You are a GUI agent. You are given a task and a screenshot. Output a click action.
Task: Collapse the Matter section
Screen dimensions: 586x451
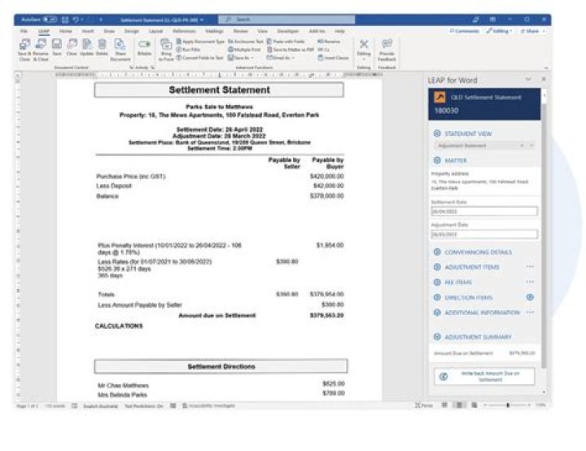tap(437, 160)
